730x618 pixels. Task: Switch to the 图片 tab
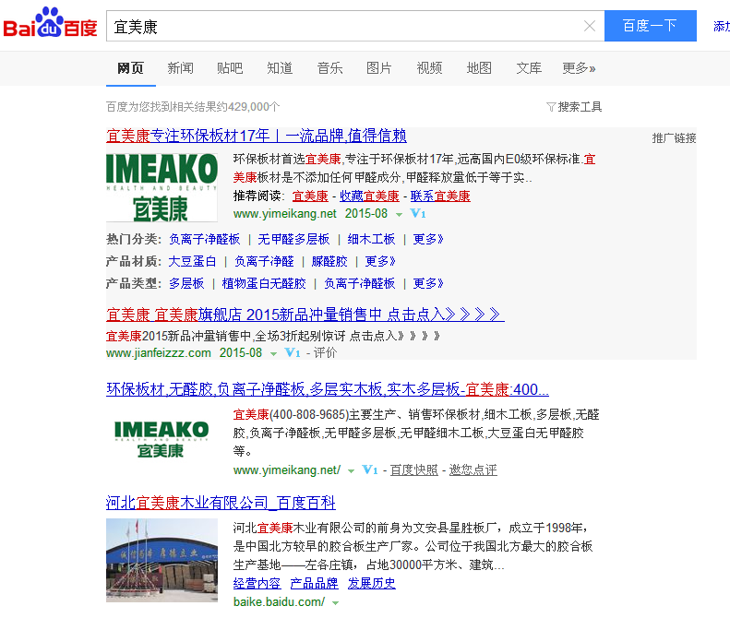pos(379,68)
